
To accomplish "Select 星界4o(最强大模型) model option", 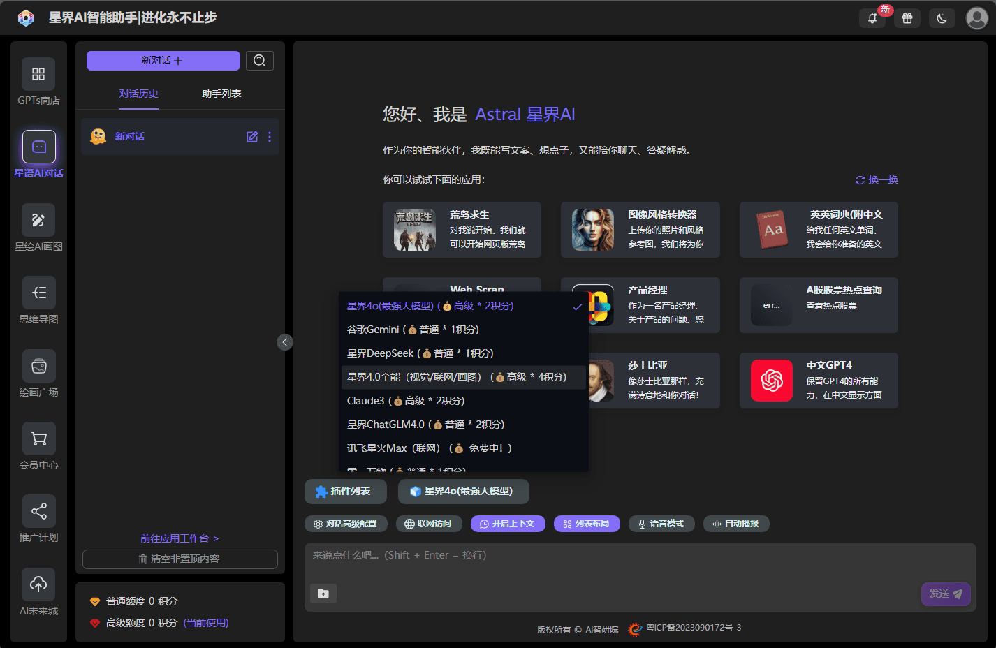I will pos(463,306).
